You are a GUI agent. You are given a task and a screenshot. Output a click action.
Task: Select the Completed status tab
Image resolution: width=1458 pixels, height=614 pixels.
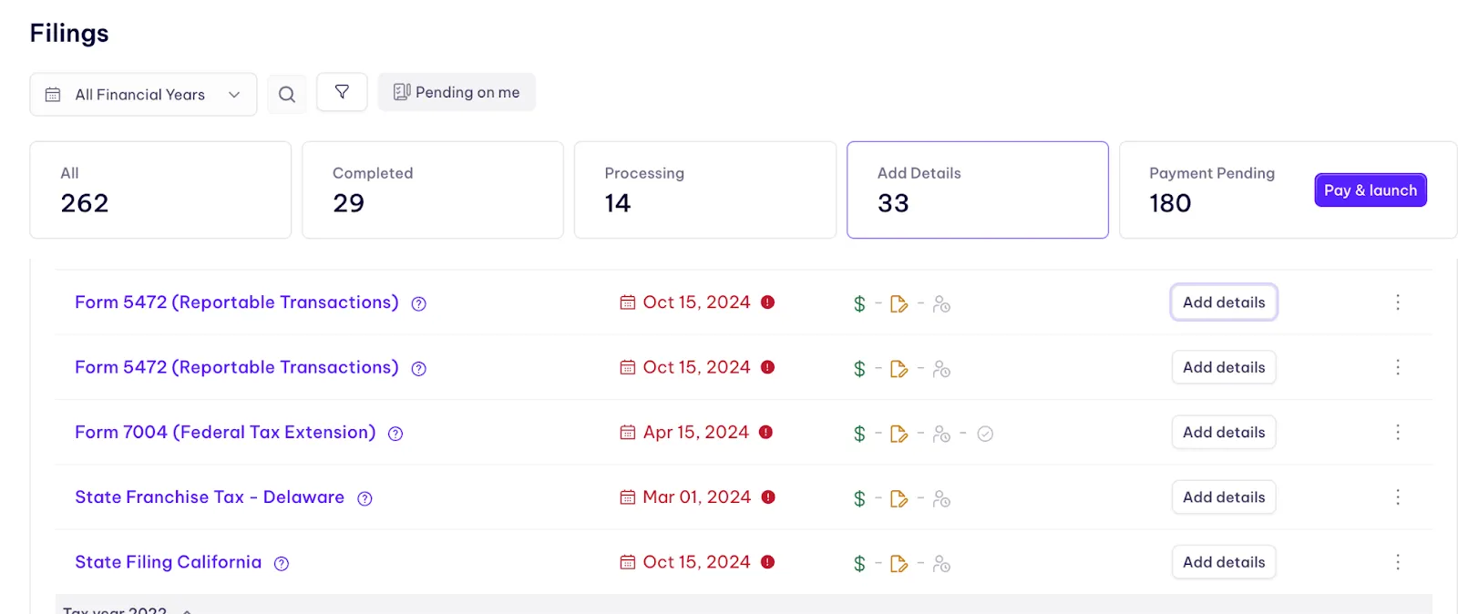432,189
